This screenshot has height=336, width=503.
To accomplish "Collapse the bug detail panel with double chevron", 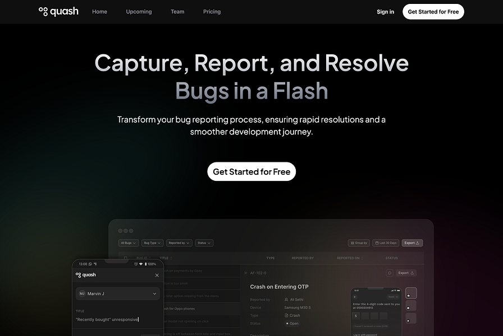I will click(245, 273).
